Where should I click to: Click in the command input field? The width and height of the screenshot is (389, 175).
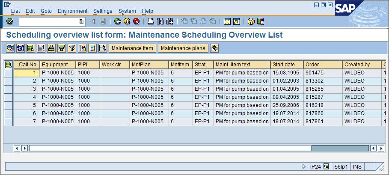click(49, 21)
